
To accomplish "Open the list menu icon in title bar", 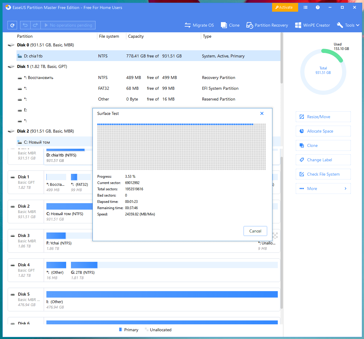I will click(x=305, y=7).
